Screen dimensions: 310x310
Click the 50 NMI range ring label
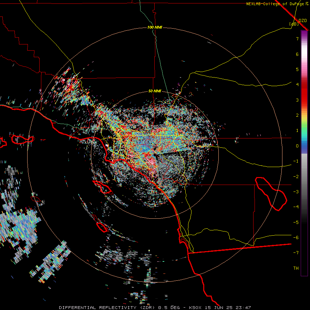(x=155, y=91)
